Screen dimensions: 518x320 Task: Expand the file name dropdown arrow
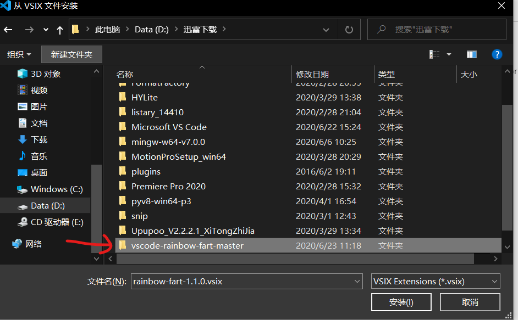357,282
